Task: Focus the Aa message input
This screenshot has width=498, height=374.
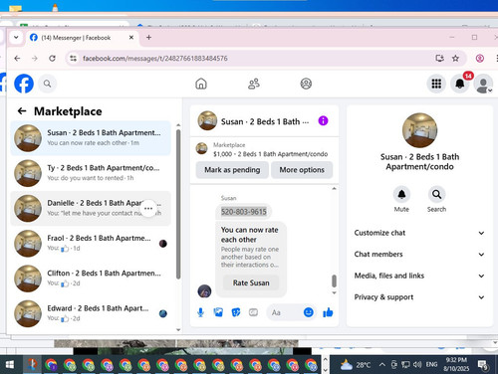Action: click(x=286, y=312)
